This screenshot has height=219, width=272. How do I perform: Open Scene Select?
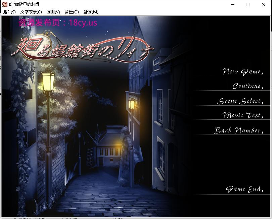(x=240, y=101)
